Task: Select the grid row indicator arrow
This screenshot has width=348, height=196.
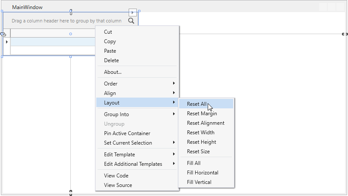Action: tap(6, 42)
